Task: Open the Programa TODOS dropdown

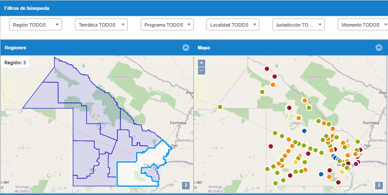Action: 167,25
